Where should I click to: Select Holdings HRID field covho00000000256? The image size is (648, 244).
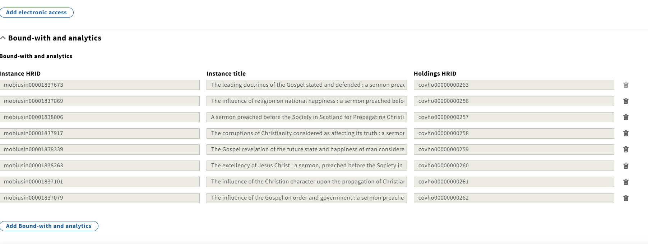[x=514, y=101]
